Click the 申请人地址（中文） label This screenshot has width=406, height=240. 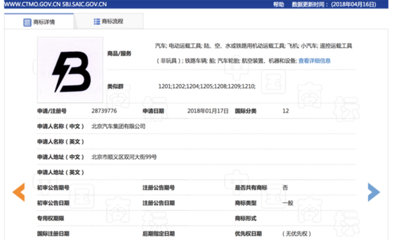[x=60, y=157]
